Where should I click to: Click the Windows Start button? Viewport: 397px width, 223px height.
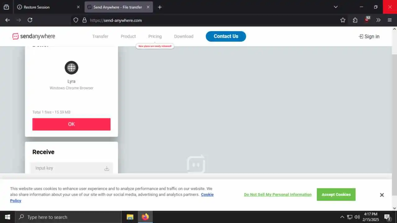click(x=7, y=217)
